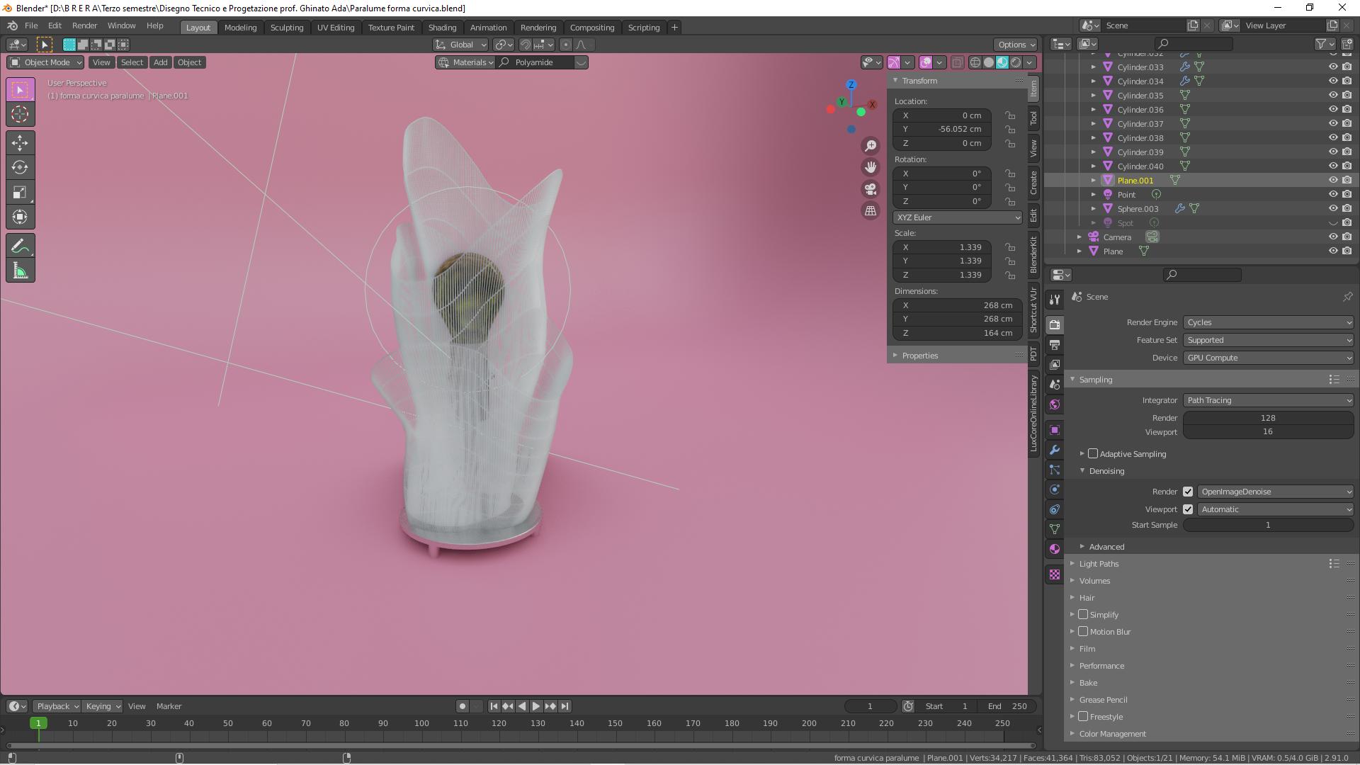This screenshot has width=1360, height=765.
Task: Switch perspective/orthographic grid icon
Action: coord(871,210)
